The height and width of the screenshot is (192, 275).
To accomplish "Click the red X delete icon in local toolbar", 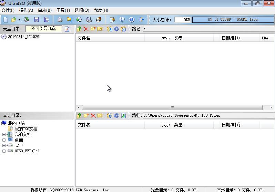I will point(93,116).
